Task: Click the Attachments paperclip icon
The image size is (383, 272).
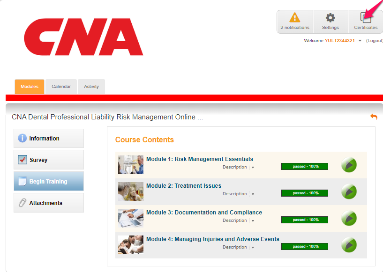Action: [x=22, y=203]
